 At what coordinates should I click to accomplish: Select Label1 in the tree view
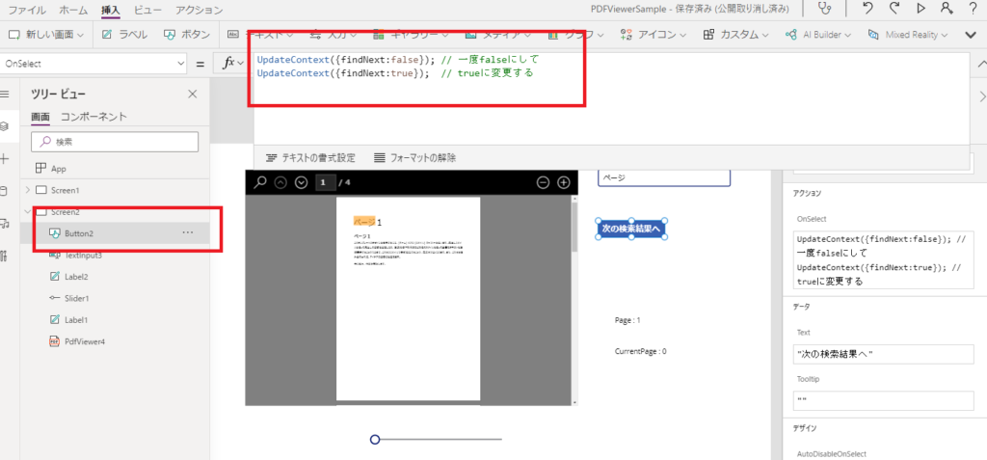[76, 319]
